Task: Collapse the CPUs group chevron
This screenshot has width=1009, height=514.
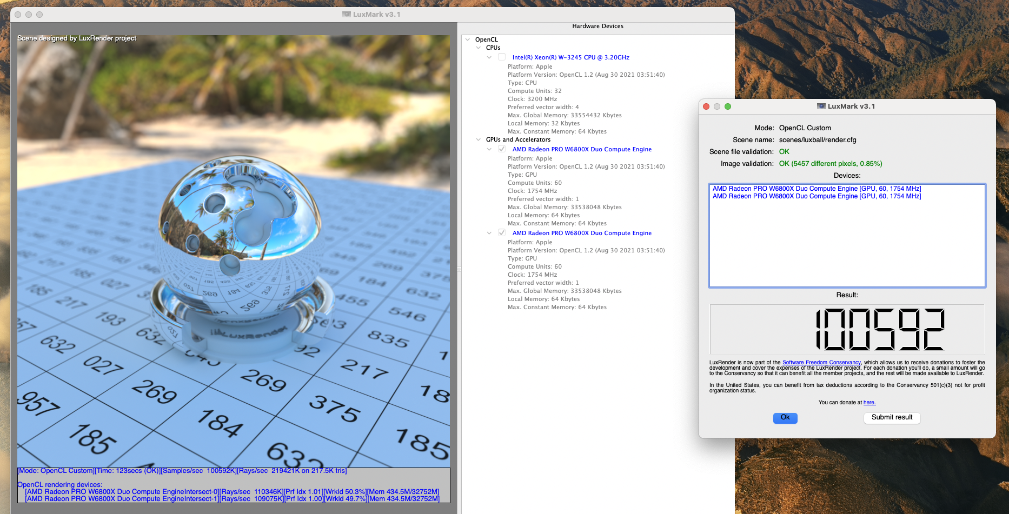Action: click(x=478, y=48)
